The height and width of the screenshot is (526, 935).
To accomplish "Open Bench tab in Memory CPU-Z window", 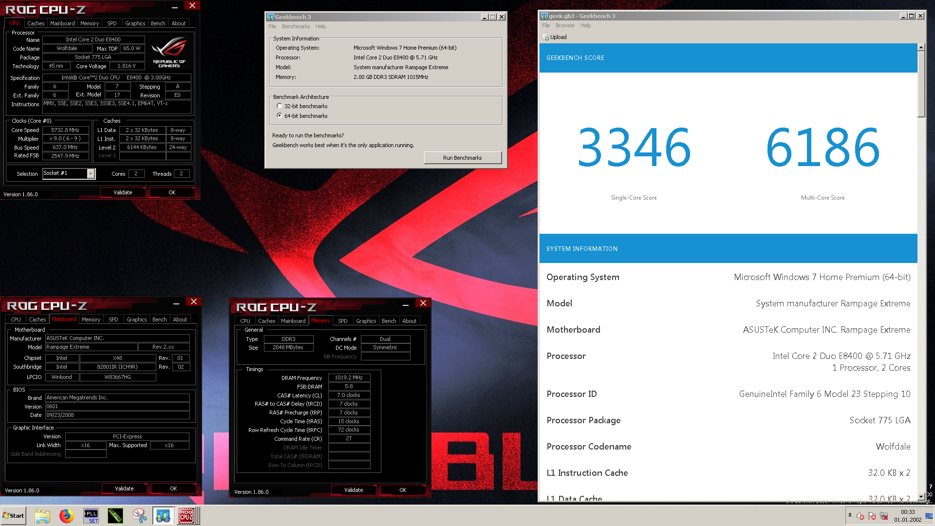I will tap(389, 321).
